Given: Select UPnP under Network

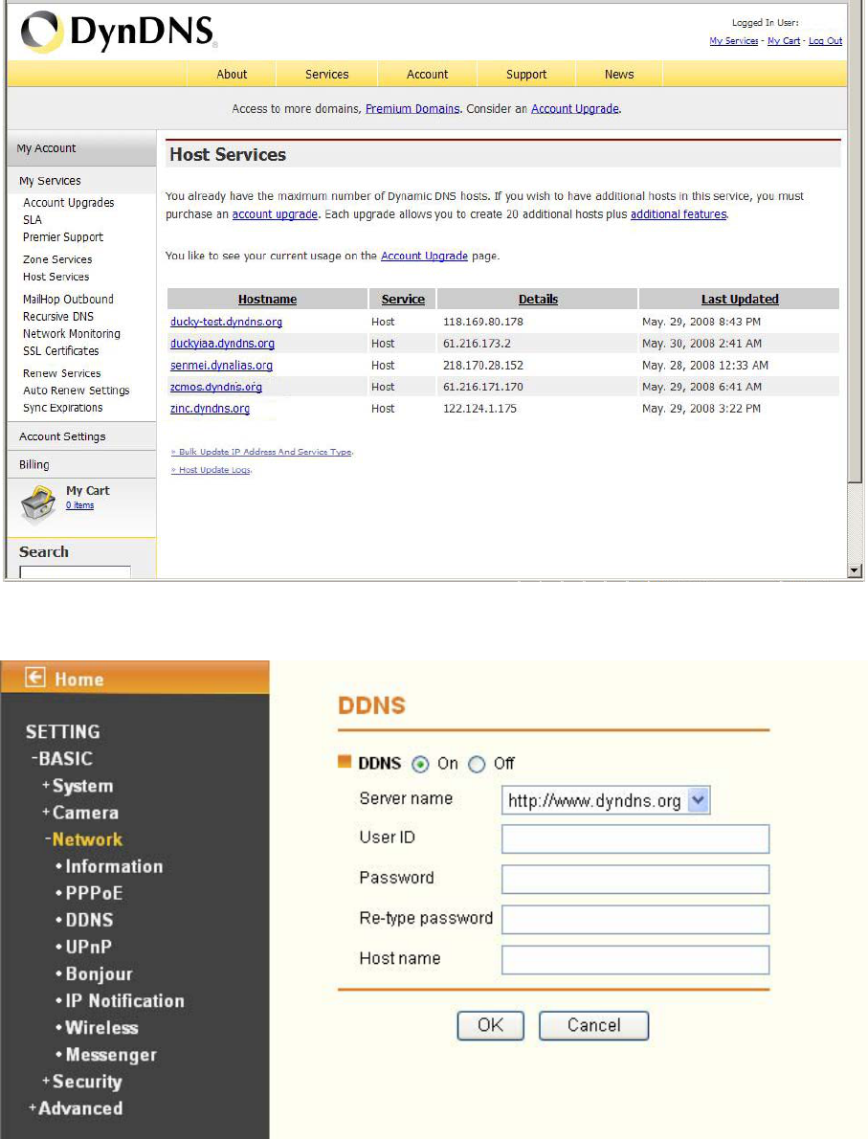Looking at the screenshot, I should 89,948.
